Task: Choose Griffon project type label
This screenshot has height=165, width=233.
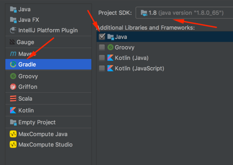Action: pyautogui.click(x=28, y=87)
